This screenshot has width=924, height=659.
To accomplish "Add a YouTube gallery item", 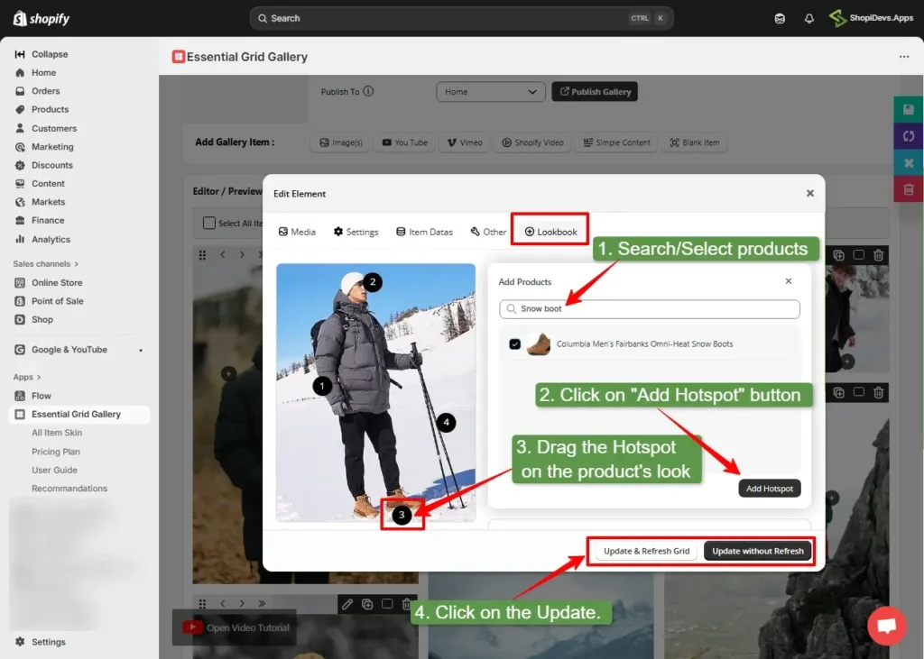I will pyautogui.click(x=403, y=142).
